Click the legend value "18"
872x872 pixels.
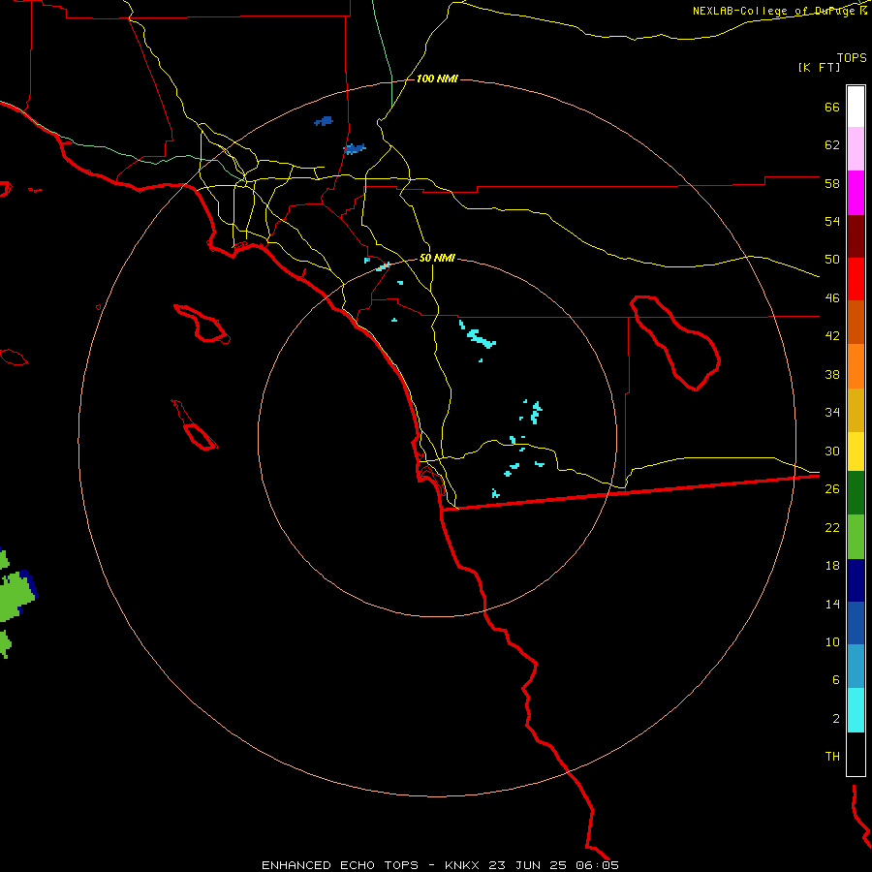point(832,566)
